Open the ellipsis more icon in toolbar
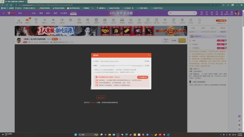Screen dimensions: 244x137 point(199,20)
